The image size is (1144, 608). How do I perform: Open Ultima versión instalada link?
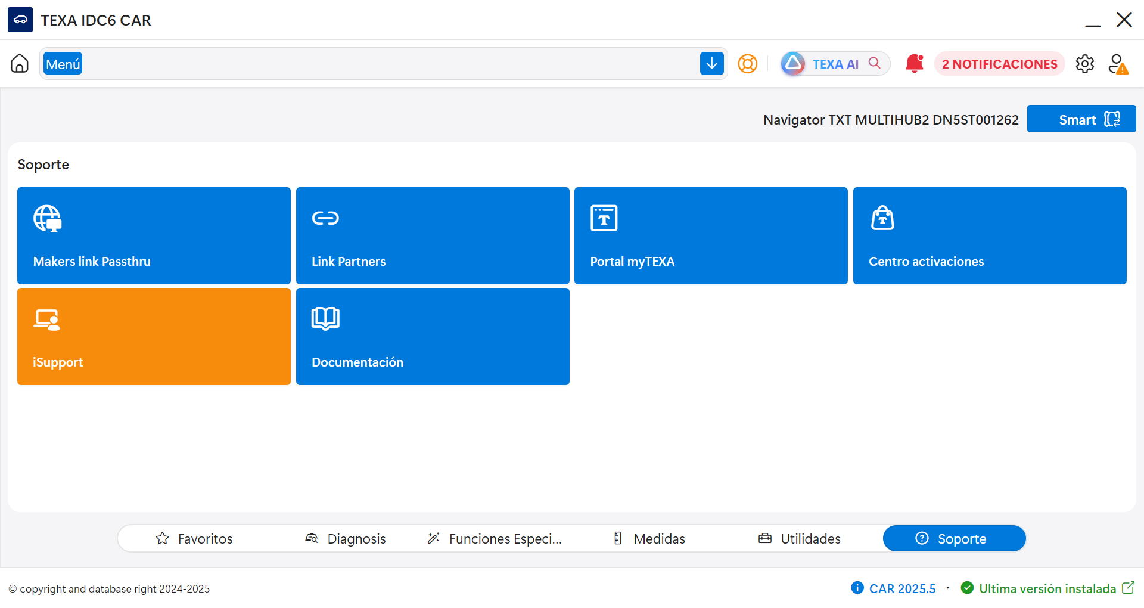pyautogui.click(x=1047, y=588)
